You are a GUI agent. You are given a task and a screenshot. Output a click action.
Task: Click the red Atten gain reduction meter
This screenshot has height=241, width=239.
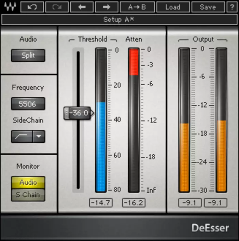(133, 62)
